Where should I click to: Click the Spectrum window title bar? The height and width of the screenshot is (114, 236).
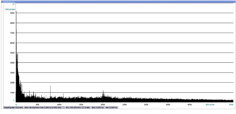click(118, 2)
